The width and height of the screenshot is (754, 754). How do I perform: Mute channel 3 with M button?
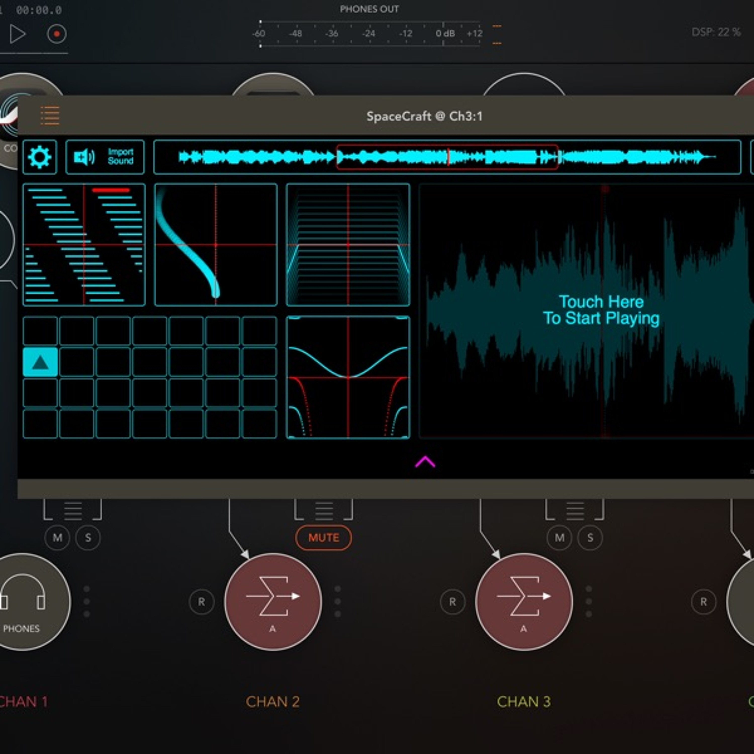(x=559, y=538)
